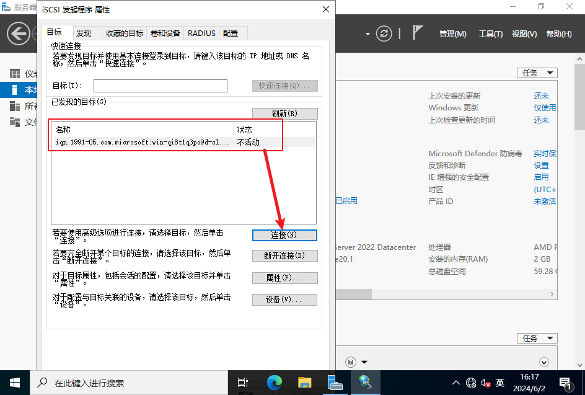Open Microsoft Edge from the taskbar
Image resolution: width=585 pixels, height=395 pixels.
[x=275, y=383]
